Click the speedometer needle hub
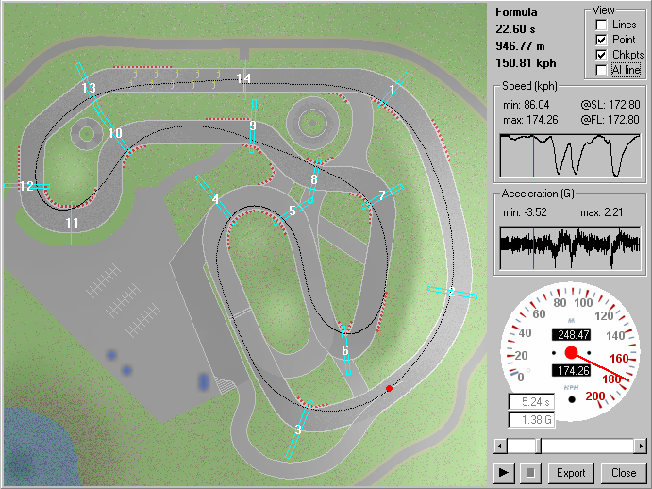The height and width of the screenshot is (489, 652). (x=572, y=353)
